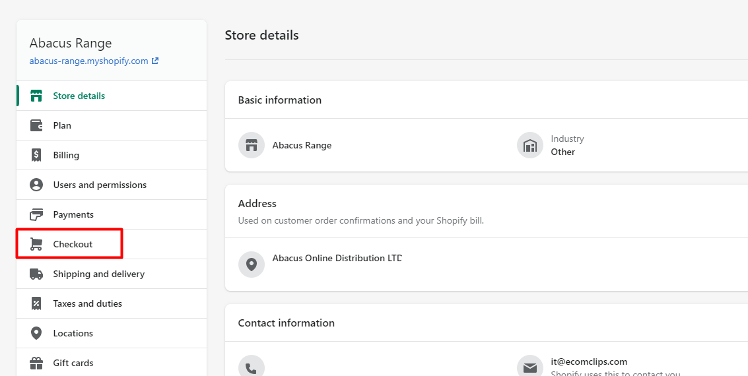Screen dimensions: 748x376
Task: Click the Shipping and delivery truck icon
Action: point(36,274)
